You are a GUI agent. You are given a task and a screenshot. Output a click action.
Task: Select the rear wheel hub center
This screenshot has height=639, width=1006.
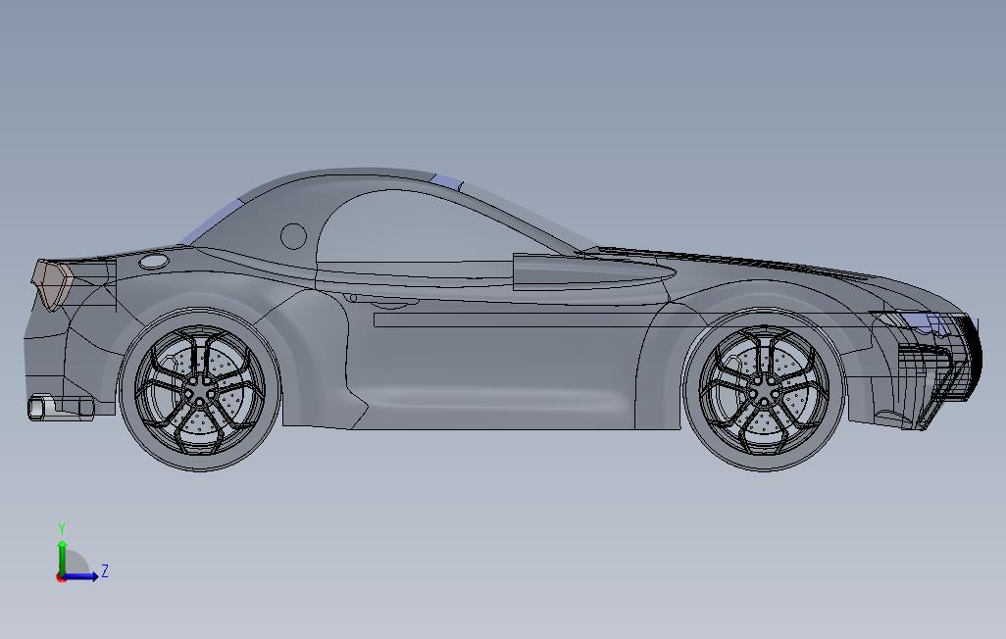click(x=199, y=390)
